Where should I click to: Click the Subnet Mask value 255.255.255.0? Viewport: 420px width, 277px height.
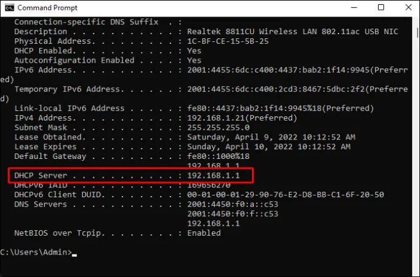[x=218, y=127]
